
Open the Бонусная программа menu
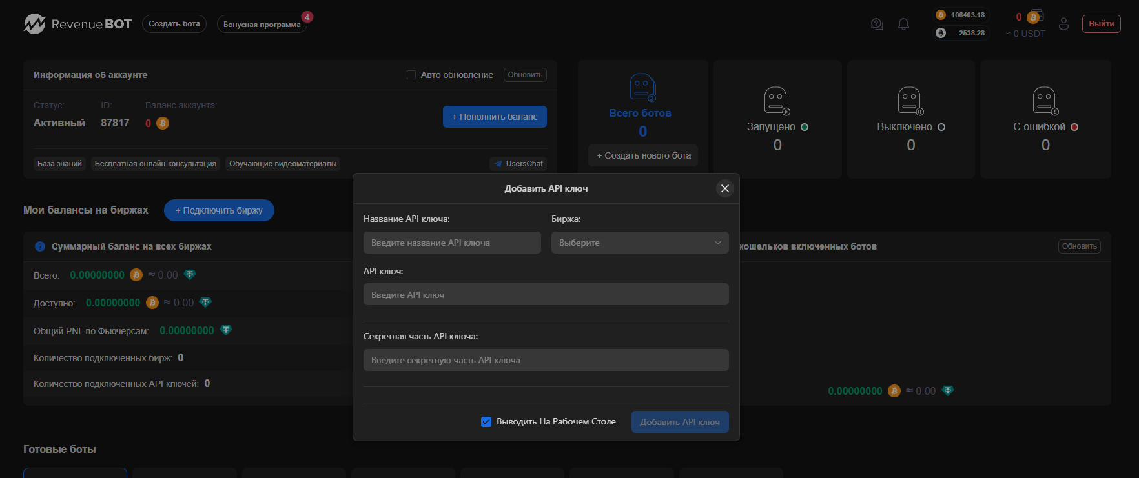262,25
